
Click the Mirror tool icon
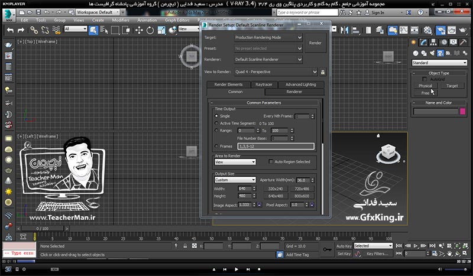click(x=344, y=30)
